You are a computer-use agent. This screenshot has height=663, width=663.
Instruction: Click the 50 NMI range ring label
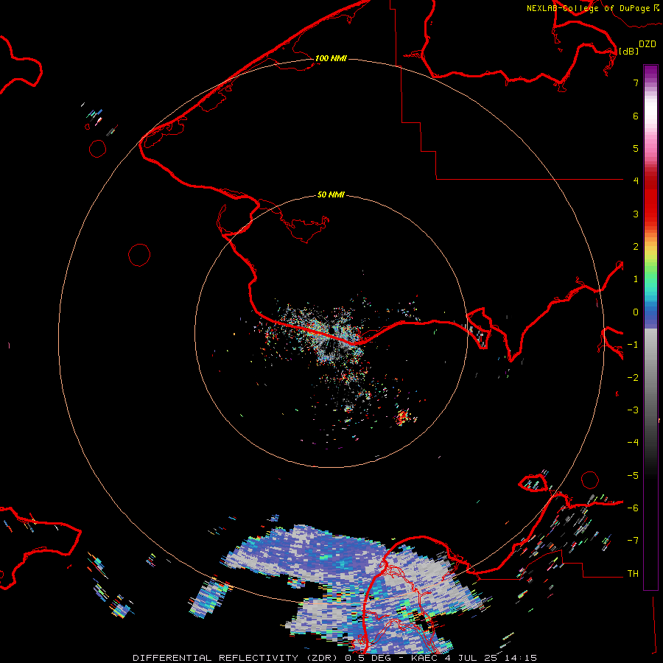(x=331, y=194)
